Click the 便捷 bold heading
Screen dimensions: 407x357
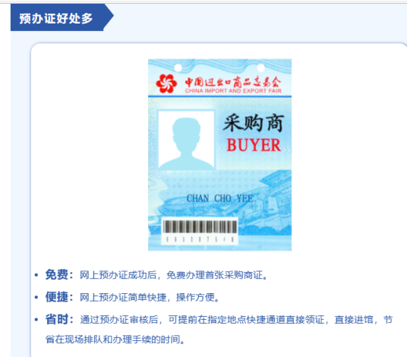pyautogui.click(x=57, y=297)
